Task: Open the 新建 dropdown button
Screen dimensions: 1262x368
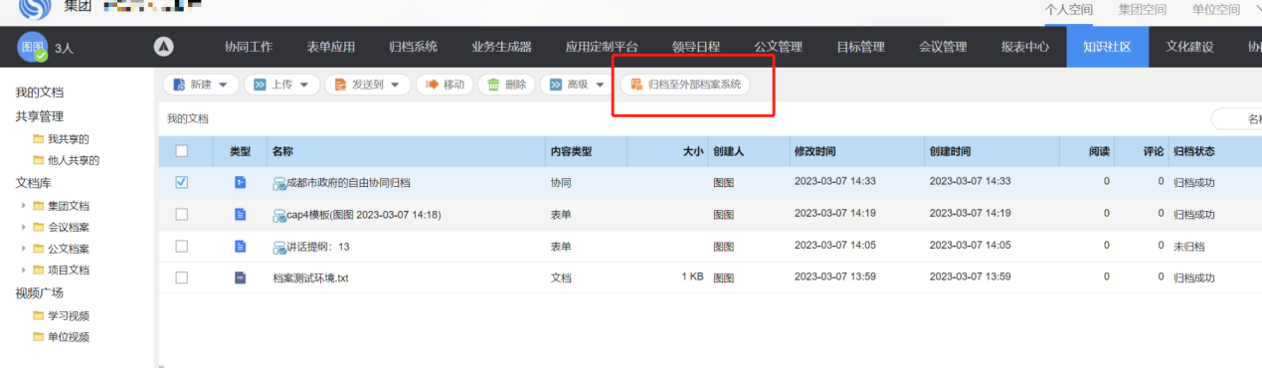Action: (x=200, y=85)
